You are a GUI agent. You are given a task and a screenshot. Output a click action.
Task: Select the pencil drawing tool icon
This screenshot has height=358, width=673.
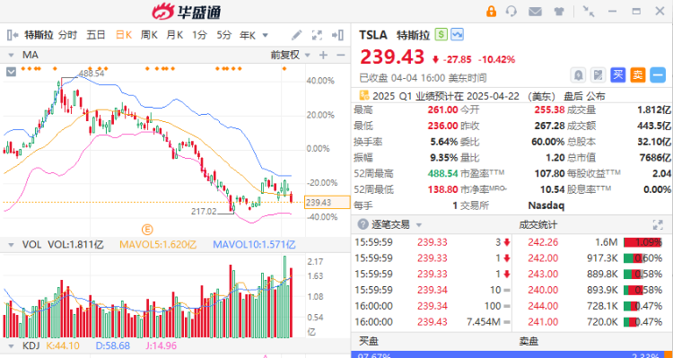(297, 35)
